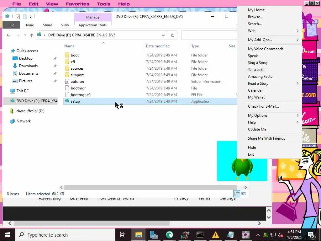The width and height of the screenshot is (321, 241).
Task: Open File Explorer taskbar icon
Action: [x=139, y=235]
